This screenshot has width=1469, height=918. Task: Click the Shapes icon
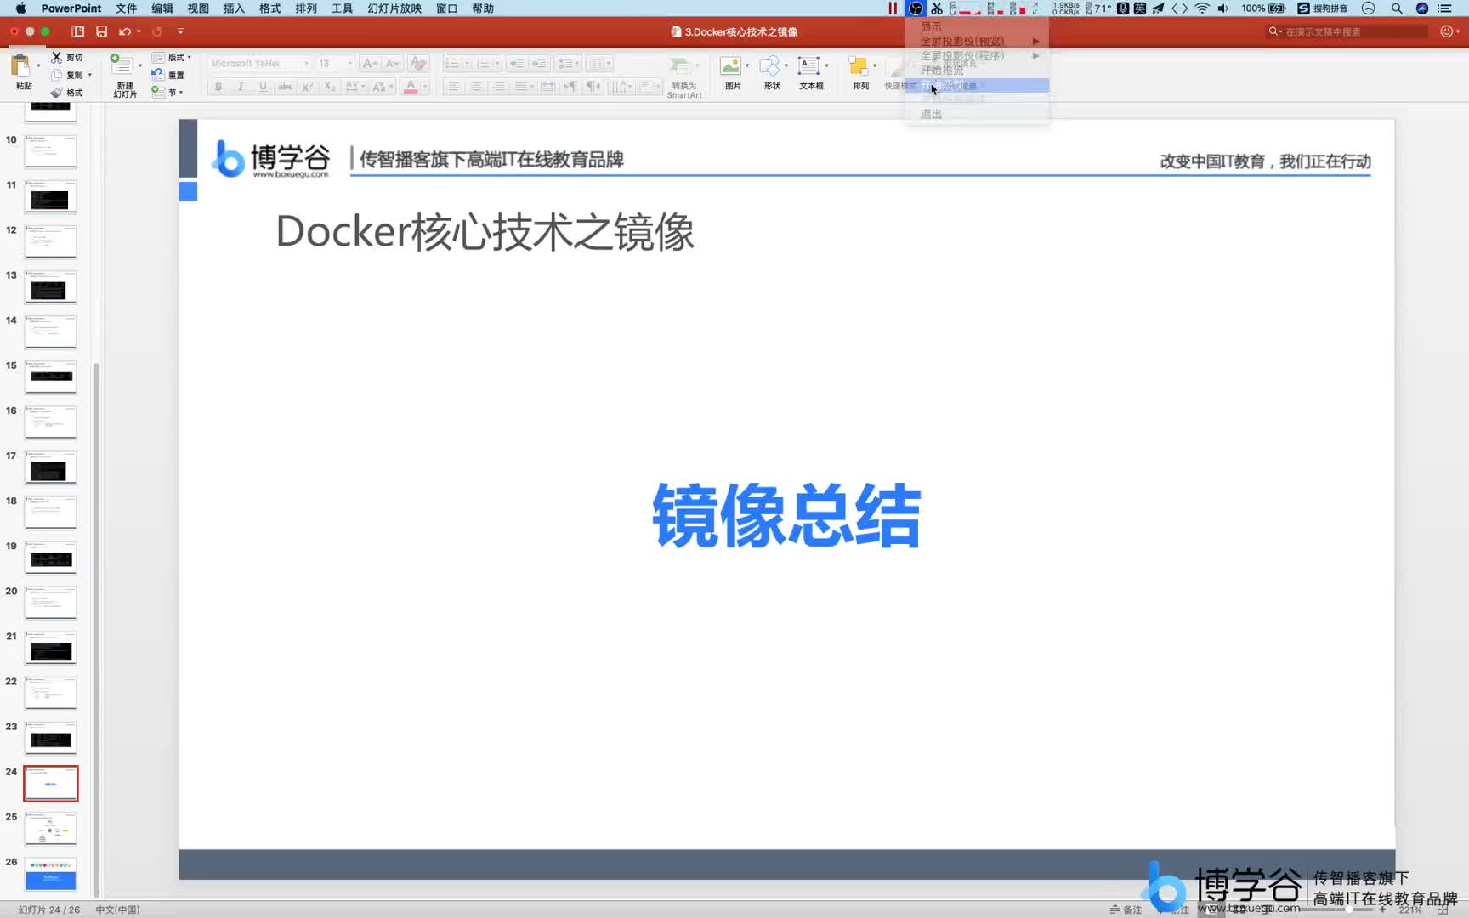[x=769, y=66]
